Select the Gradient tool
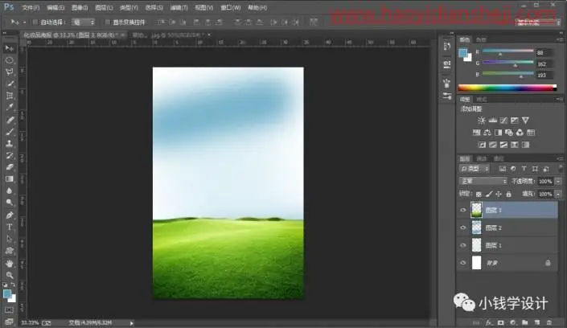The height and width of the screenshot is (328, 567). tap(10, 179)
